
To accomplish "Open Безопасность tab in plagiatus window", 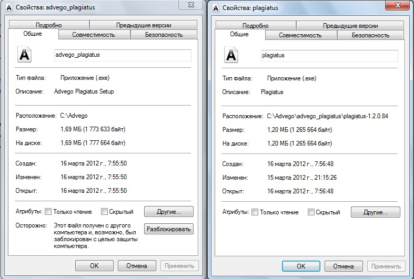I will click(x=370, y=35).
